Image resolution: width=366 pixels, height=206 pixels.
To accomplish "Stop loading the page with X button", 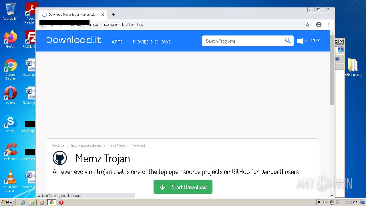I will point(61,25).
